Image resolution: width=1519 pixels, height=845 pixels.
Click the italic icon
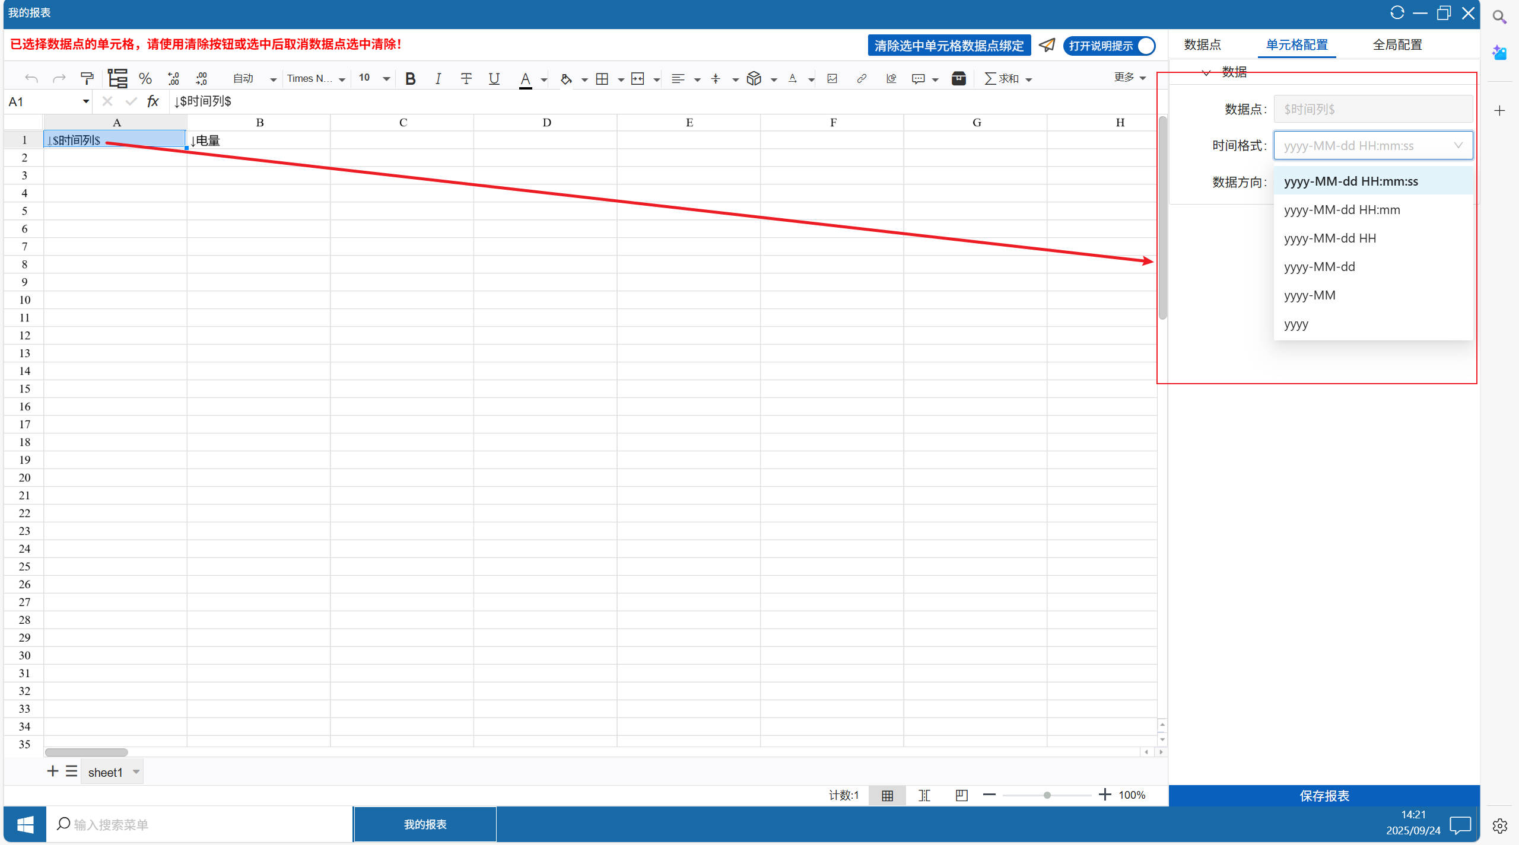click(x=438, y=79)
